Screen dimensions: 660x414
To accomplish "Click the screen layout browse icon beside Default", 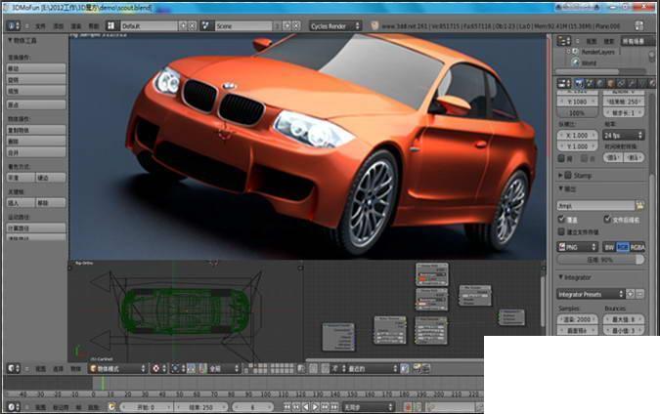I will (111, 25).
